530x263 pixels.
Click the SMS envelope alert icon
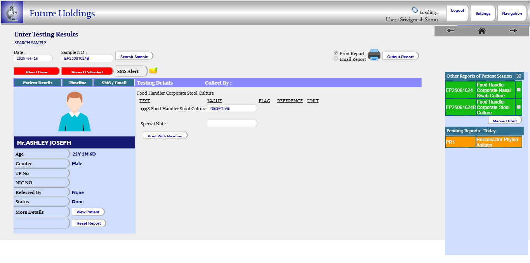[153, 70]
